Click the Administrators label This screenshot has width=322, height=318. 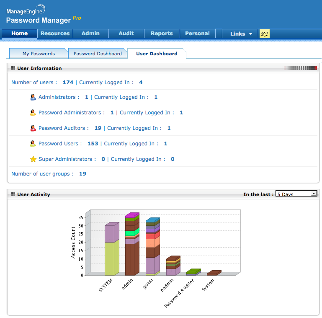(59, 97)
